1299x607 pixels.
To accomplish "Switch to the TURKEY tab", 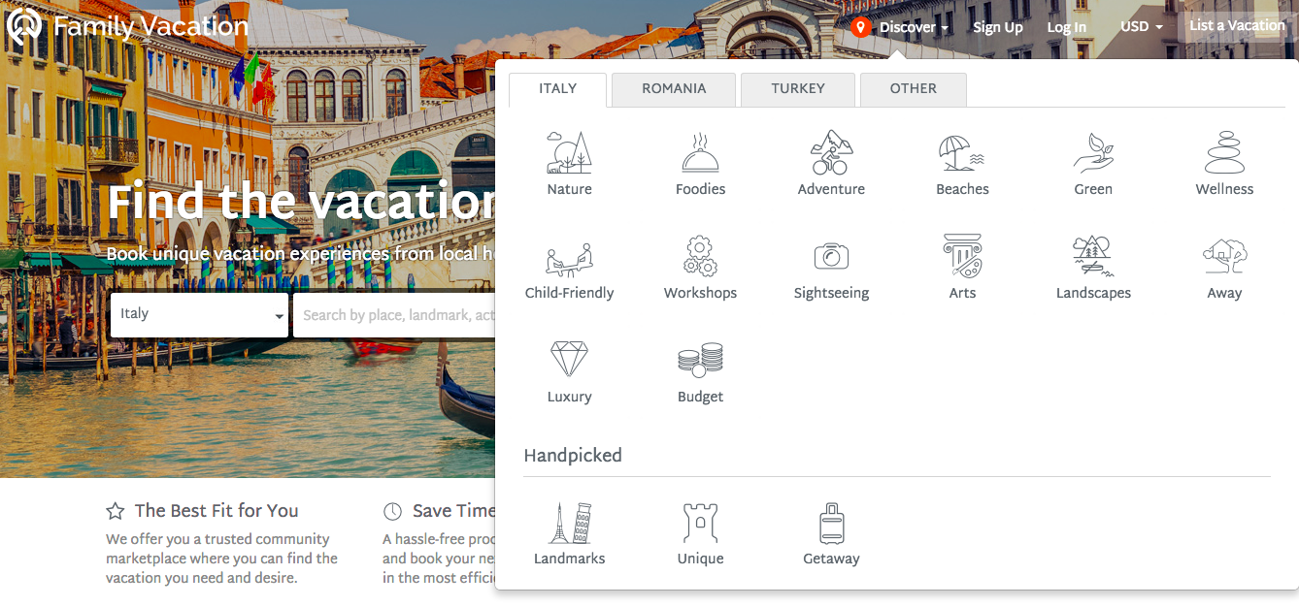I will click(x=797, y=88).
